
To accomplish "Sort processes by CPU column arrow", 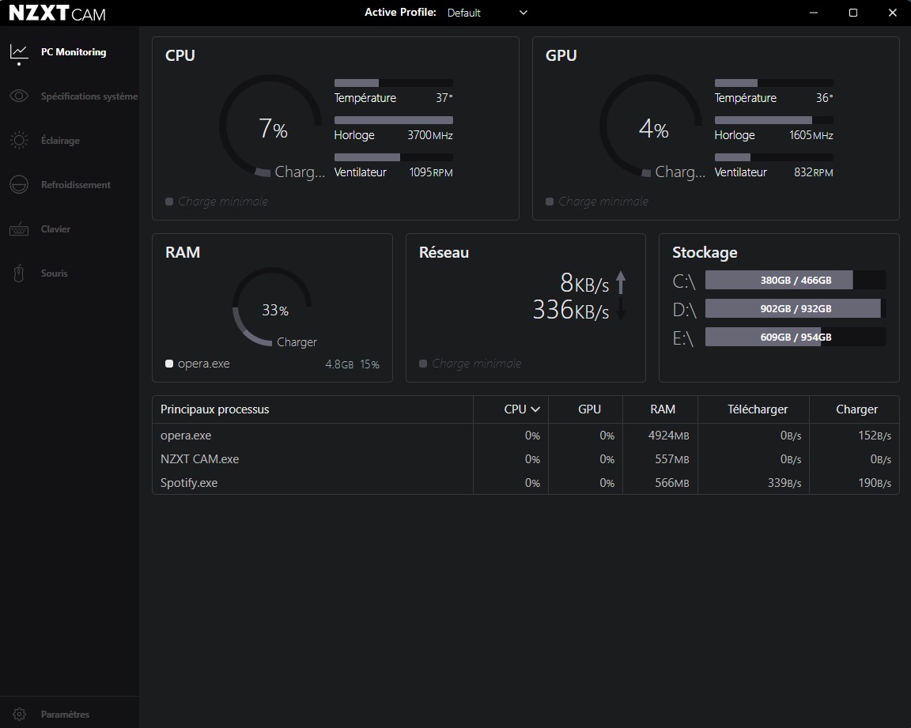I will point(535,409).
